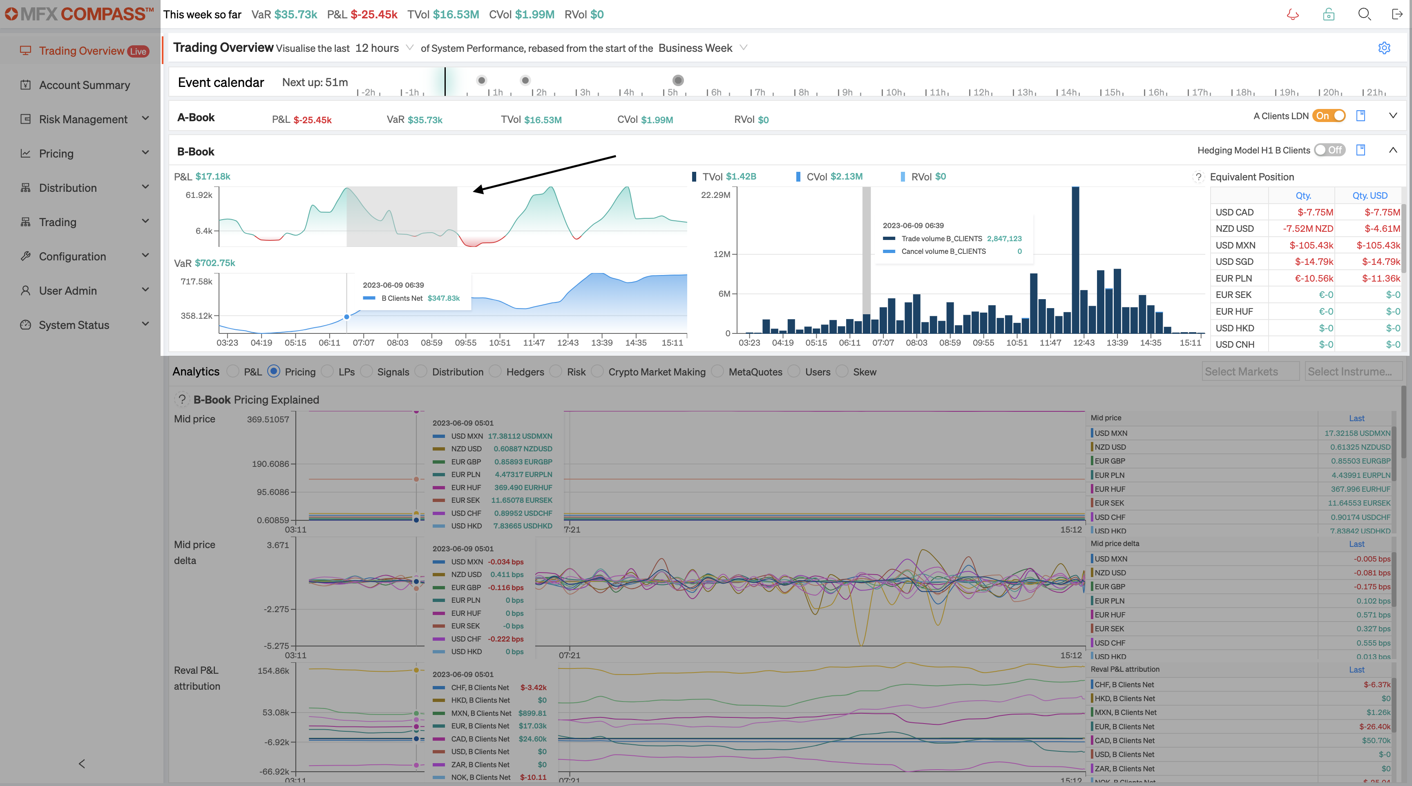Click Trading Overview monitor icon
The width and height of the screenshot is (1412, 786).
[25, 50]
